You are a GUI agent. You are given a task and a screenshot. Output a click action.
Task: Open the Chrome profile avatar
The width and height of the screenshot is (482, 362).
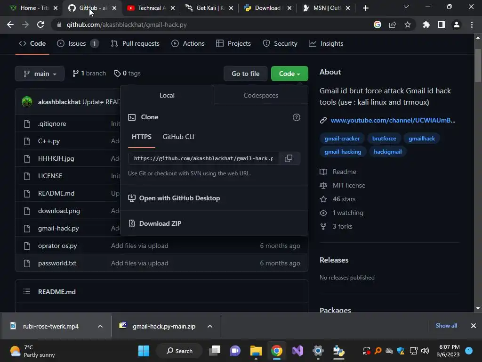pos(457,25)
